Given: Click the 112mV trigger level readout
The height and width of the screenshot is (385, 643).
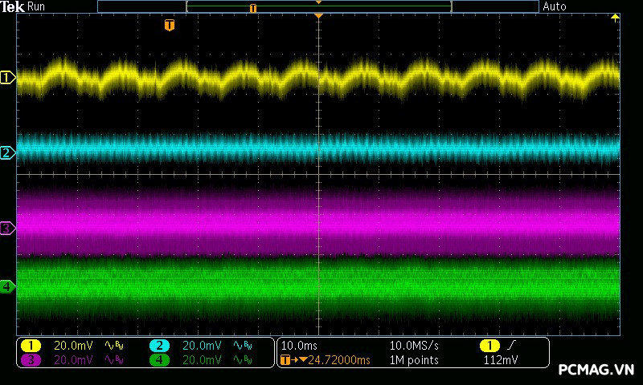Looking at the screenshot, I should pos(502,360).
